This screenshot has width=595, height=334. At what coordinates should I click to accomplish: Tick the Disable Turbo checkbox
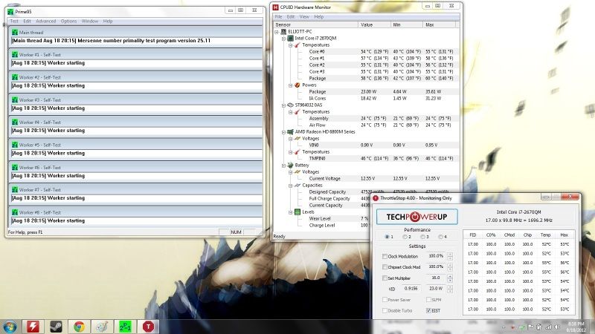click(385, 310)
